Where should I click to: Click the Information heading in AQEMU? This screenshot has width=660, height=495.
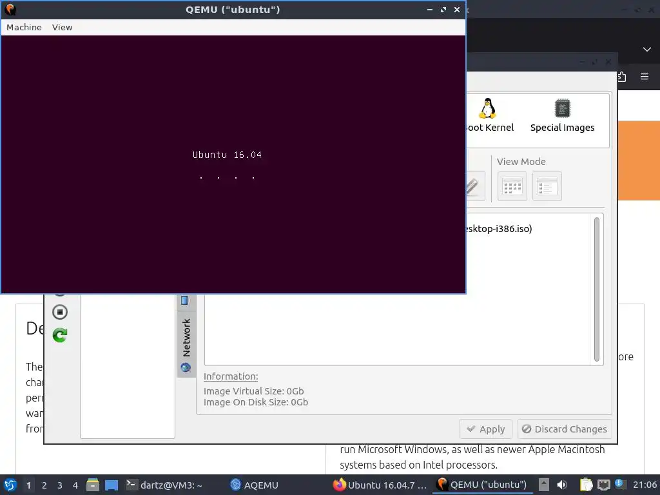tap(231, 376)
